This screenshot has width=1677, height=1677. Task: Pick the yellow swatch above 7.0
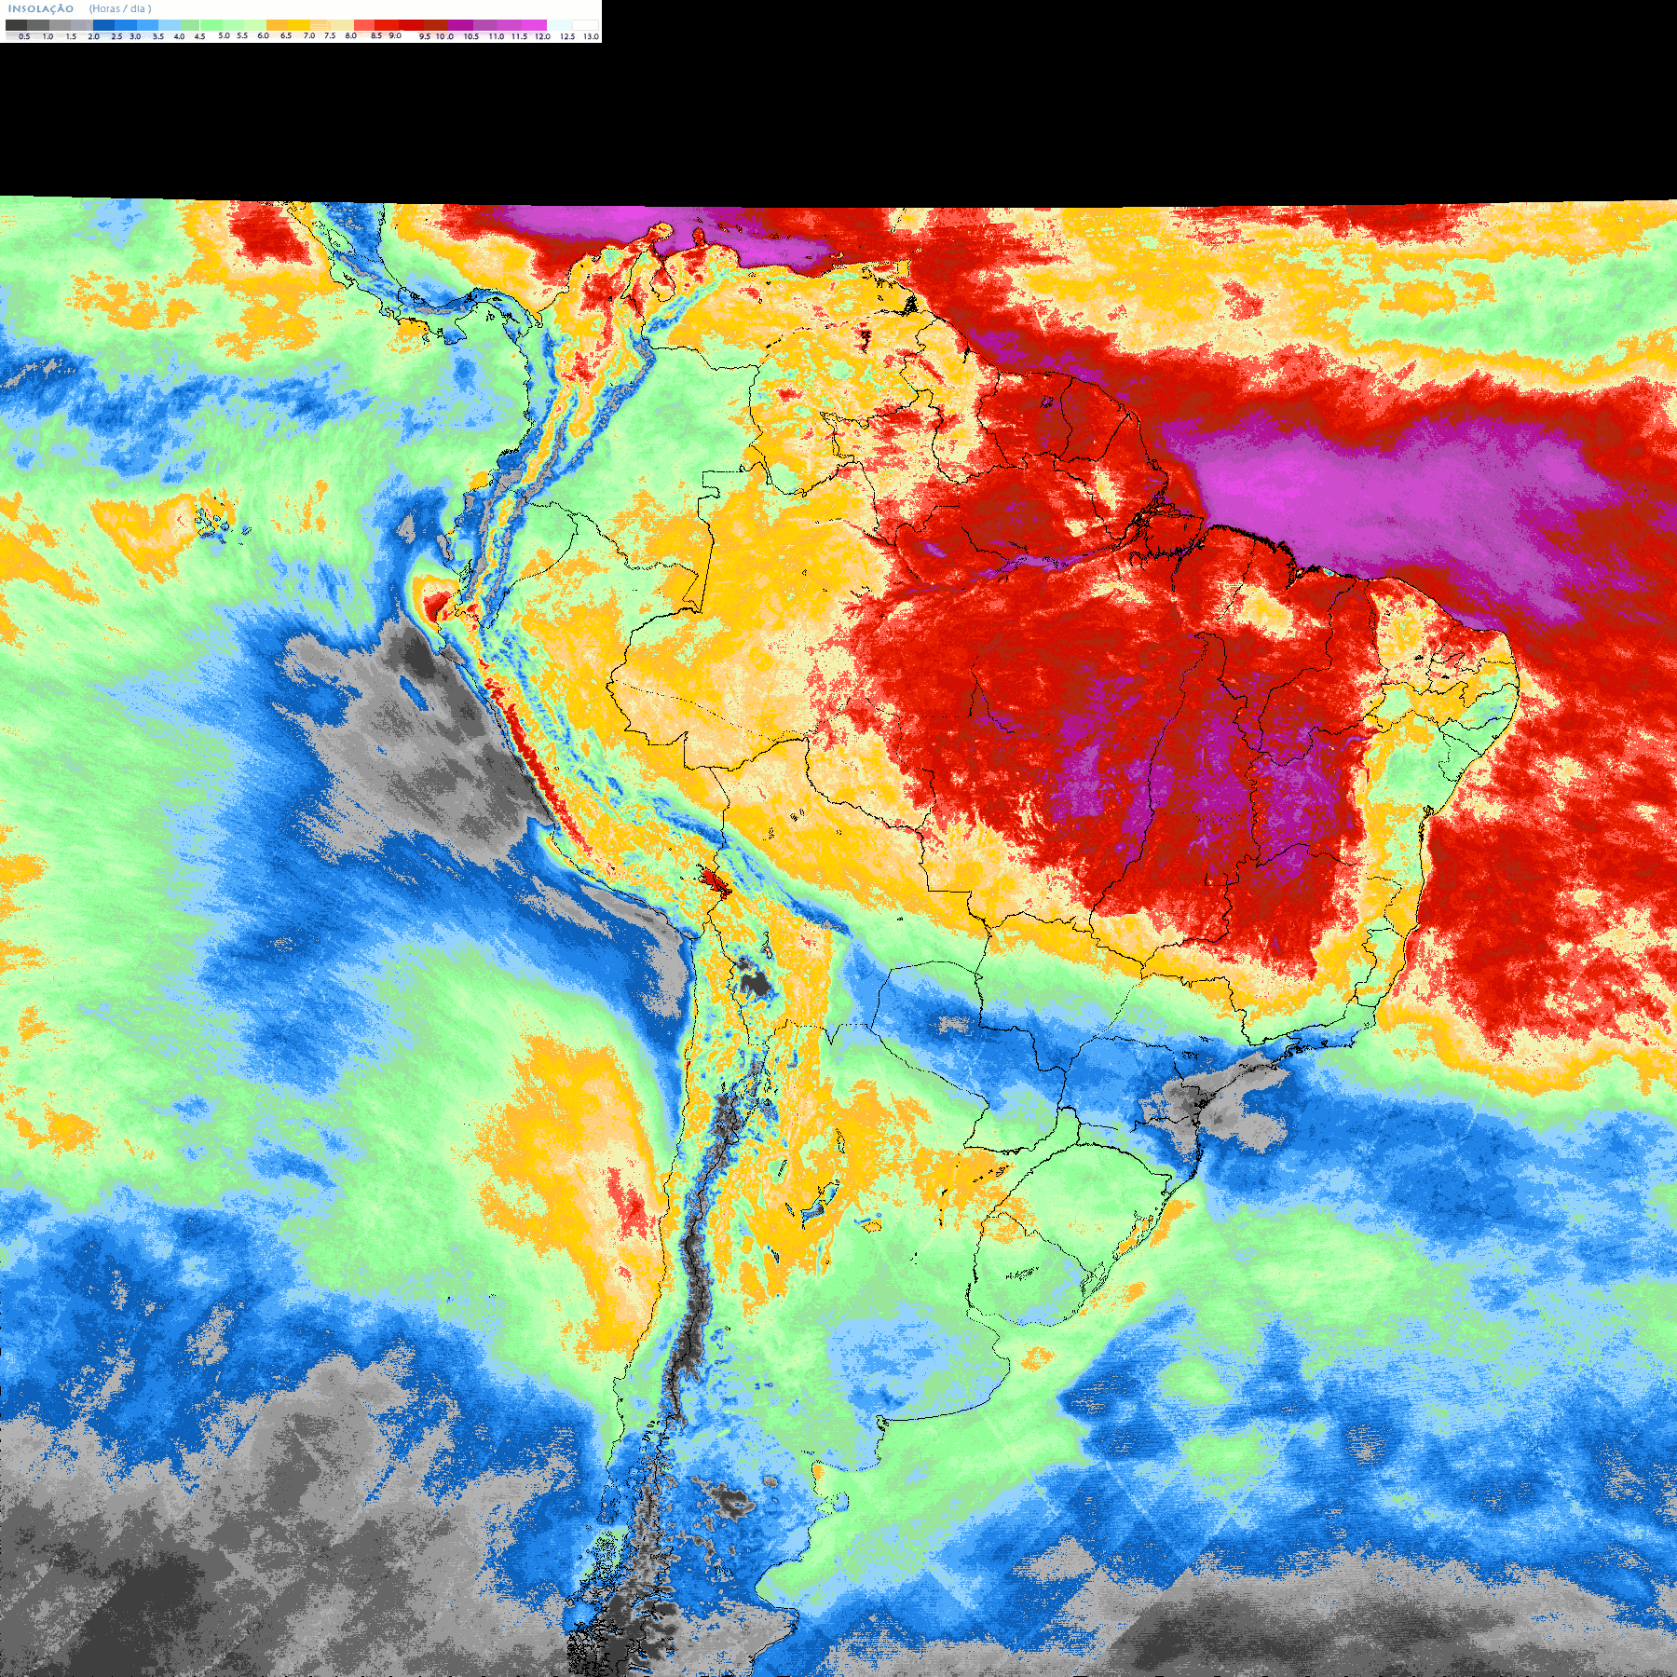(x=299, y=25)
